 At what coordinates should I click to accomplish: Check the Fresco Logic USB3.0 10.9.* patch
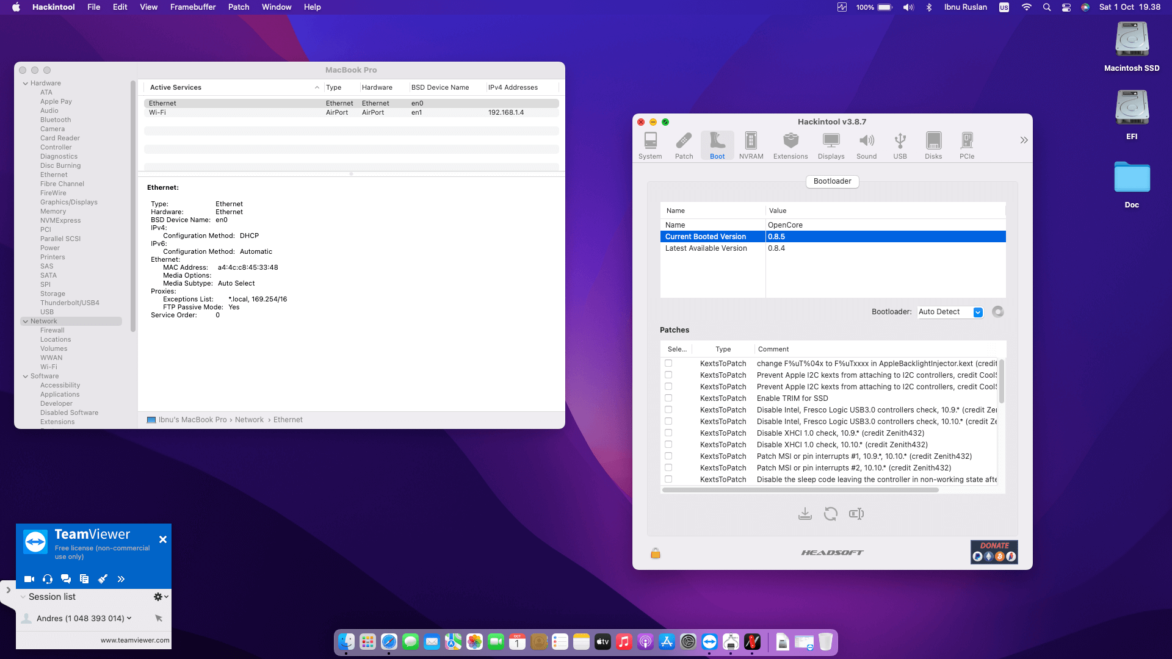668,410
